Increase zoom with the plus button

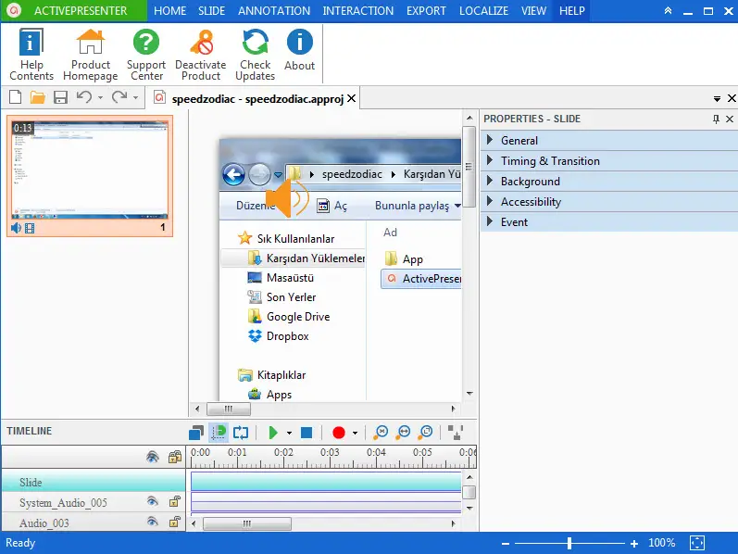[634, 543]
